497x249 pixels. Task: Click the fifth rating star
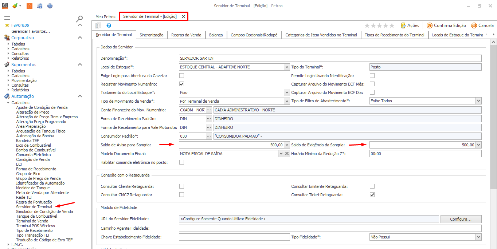coord(392,25)
